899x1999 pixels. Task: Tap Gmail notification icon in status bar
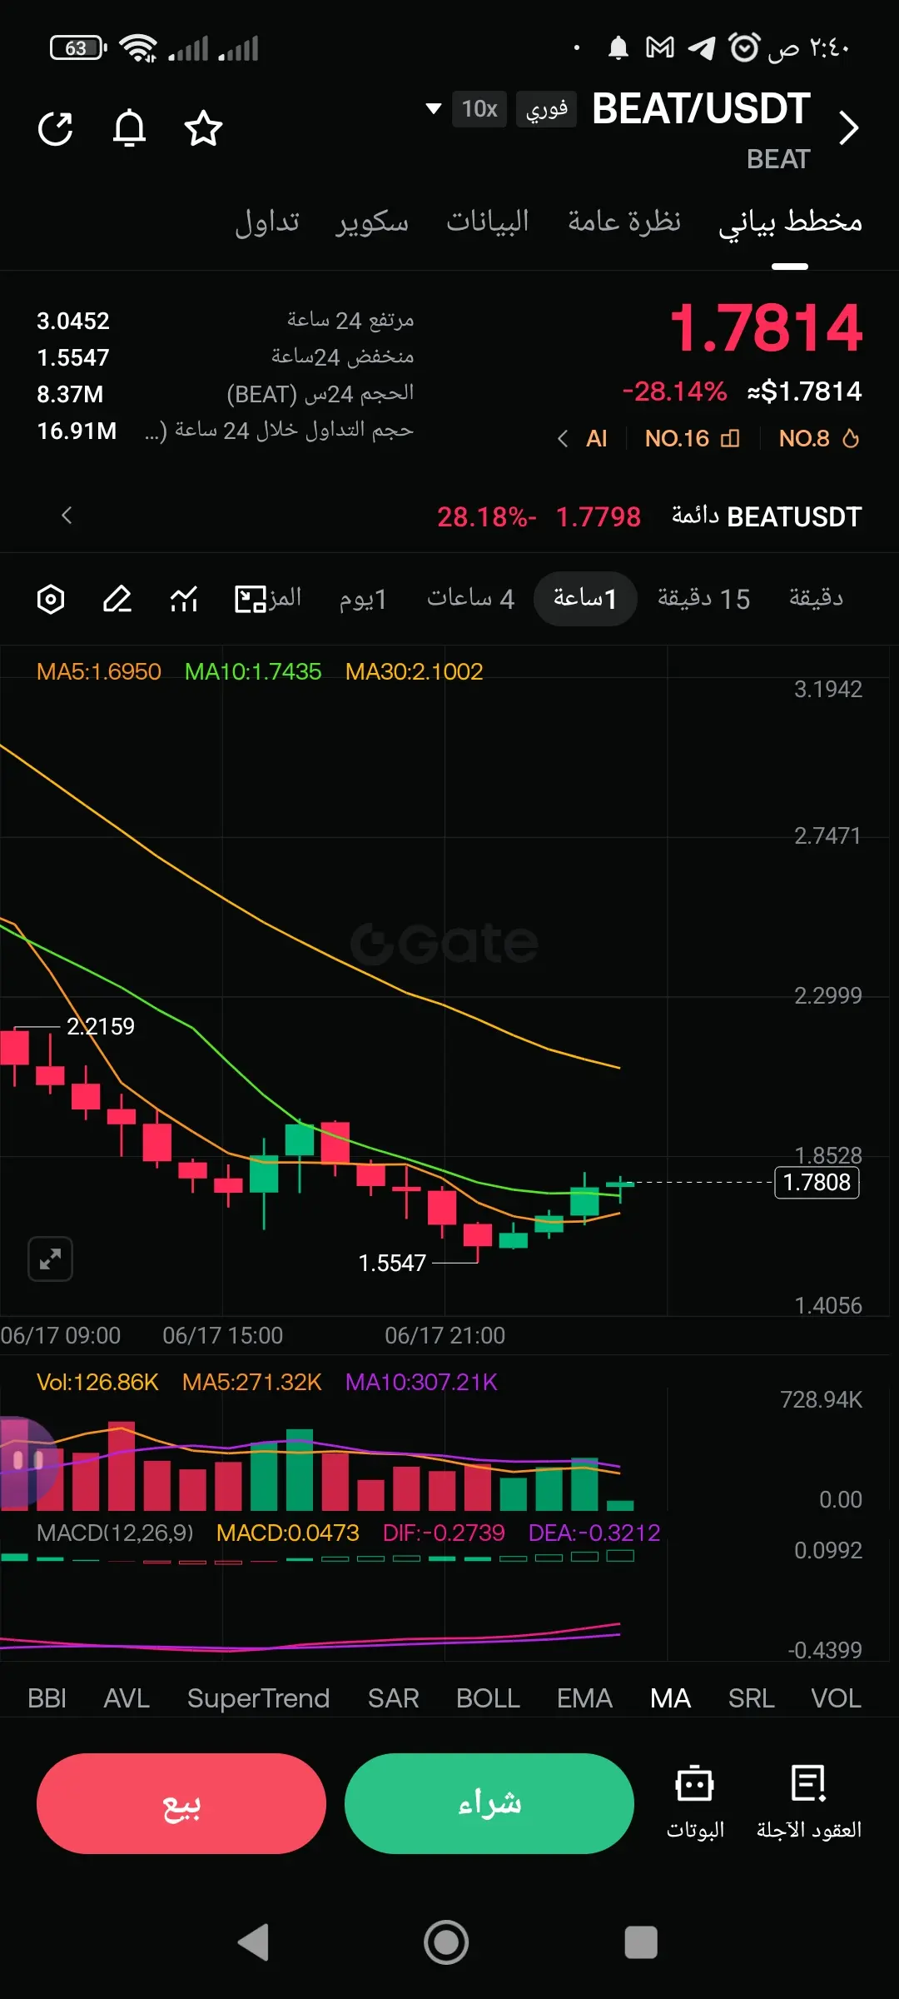tap(660, 48)
